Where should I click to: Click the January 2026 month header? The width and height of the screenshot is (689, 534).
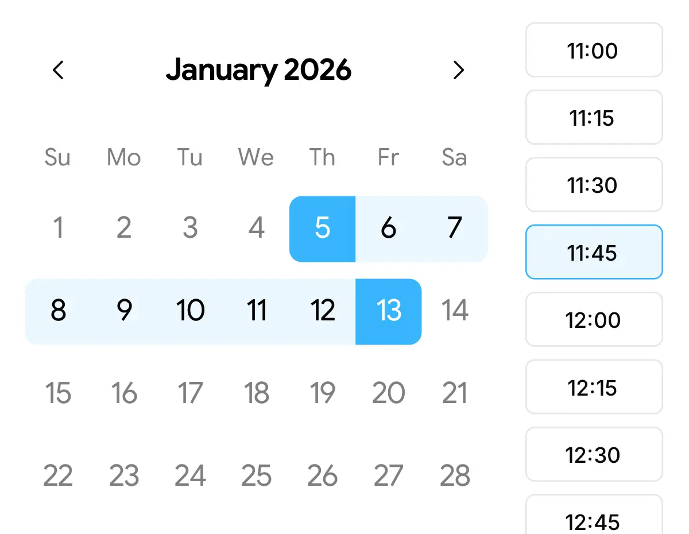click(258, 70)
